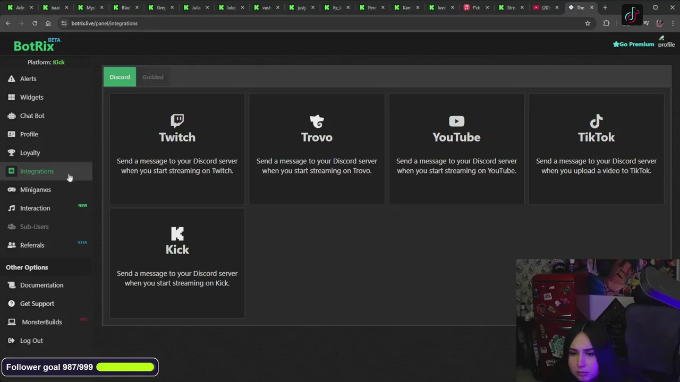Go back with the browser back arrow
Screen dimensions: 680x382
(x=8, y=23)
